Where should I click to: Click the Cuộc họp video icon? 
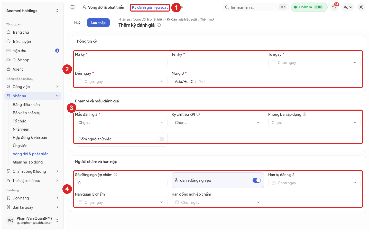click(8, 60)
